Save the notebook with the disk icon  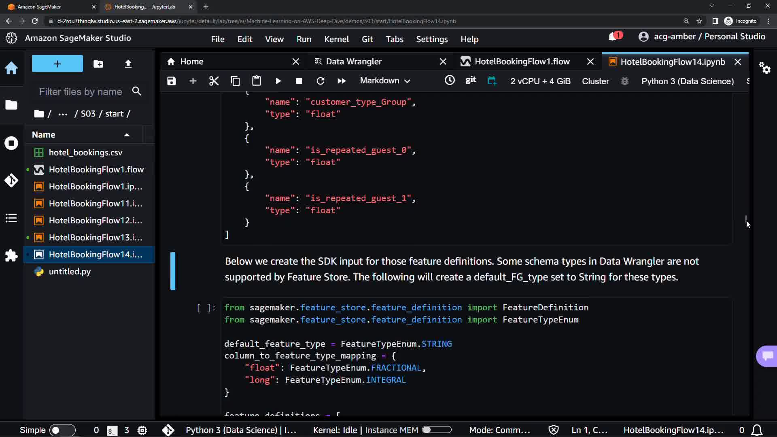tap(172, 81)
